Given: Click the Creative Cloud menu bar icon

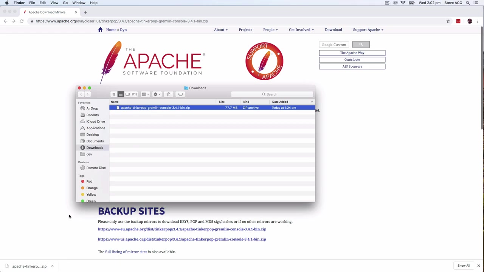Looking at the screenshot, I should (x=395, y=3).
